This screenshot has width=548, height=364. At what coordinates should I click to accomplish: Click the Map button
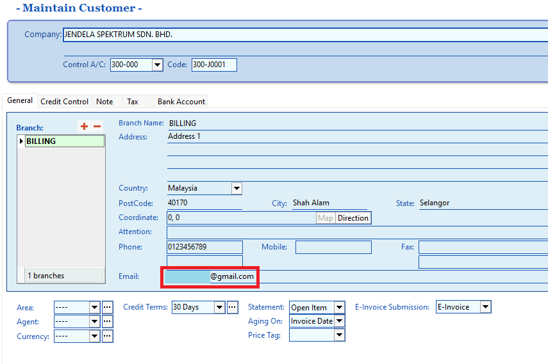[326, 218]
